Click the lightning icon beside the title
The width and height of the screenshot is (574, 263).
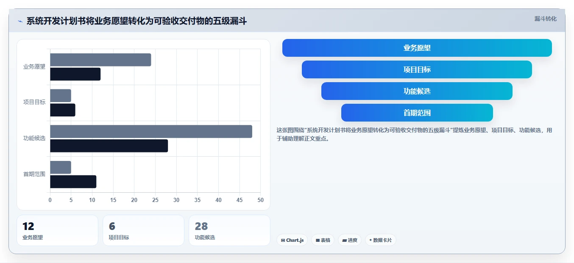click(20, 21)
